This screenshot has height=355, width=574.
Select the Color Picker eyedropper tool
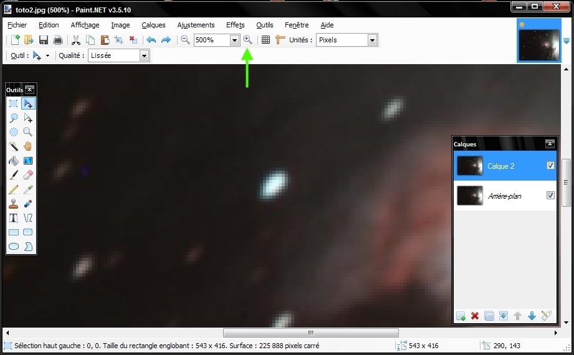point(28,189)
